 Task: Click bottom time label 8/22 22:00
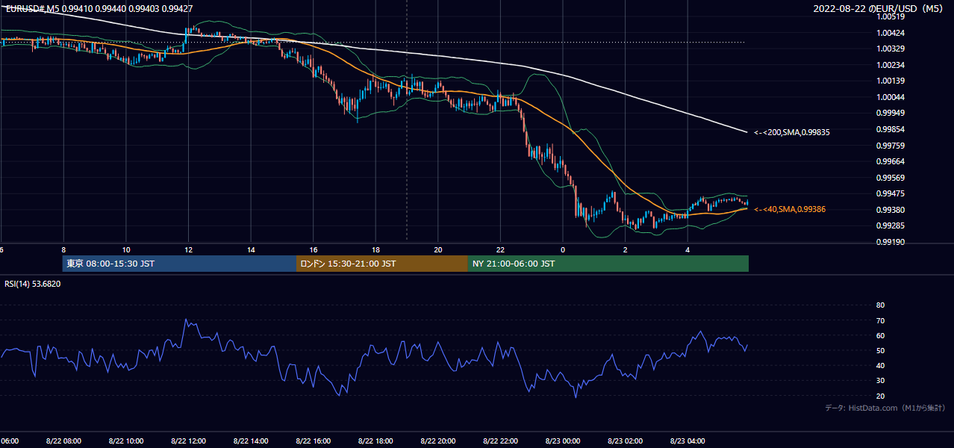pos(500,441)
